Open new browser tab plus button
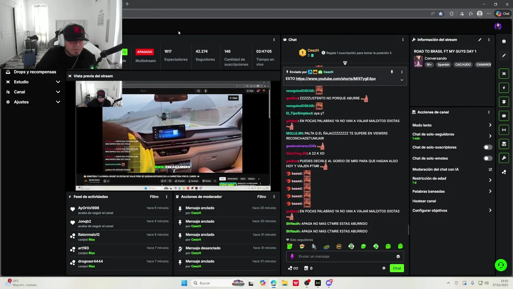 click(x=127, y=4)
